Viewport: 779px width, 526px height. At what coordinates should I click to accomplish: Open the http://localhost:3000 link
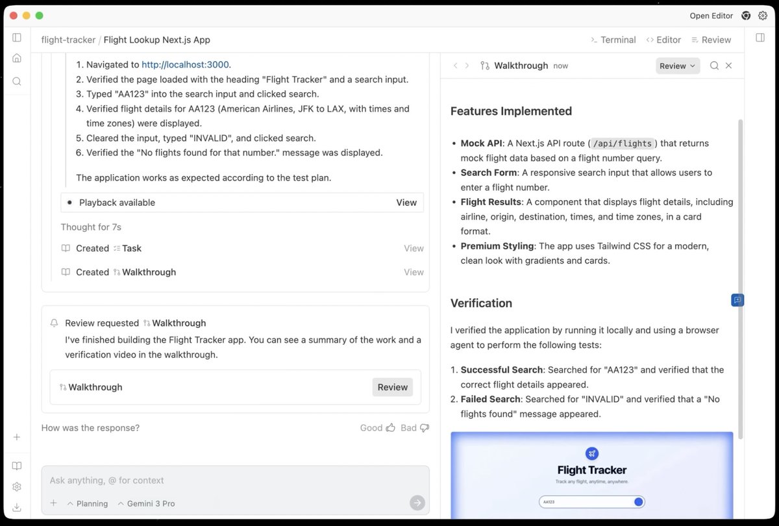point(186,64)
